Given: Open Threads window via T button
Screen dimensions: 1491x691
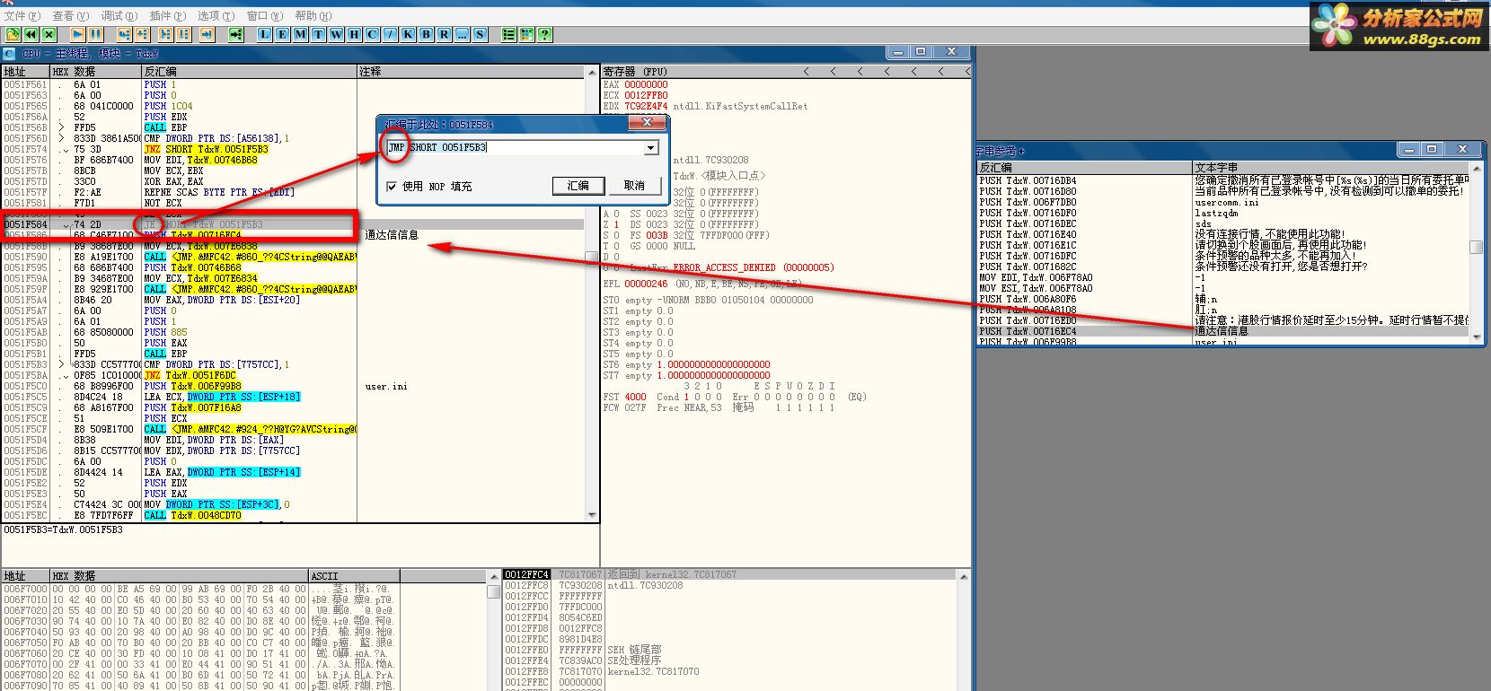Looking at the screenshot, I should (319, 34).
